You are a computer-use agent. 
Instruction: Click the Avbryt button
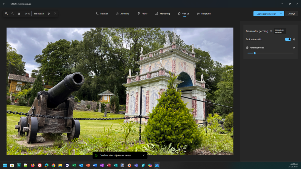click(x=291, y=13)
